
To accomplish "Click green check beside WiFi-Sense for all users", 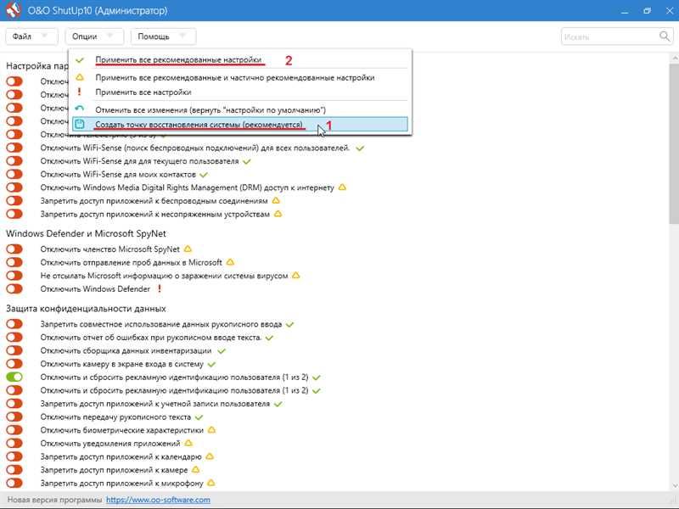I will [360, 148].
